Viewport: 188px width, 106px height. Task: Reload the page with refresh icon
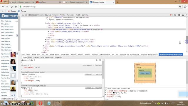pos(11,7)
